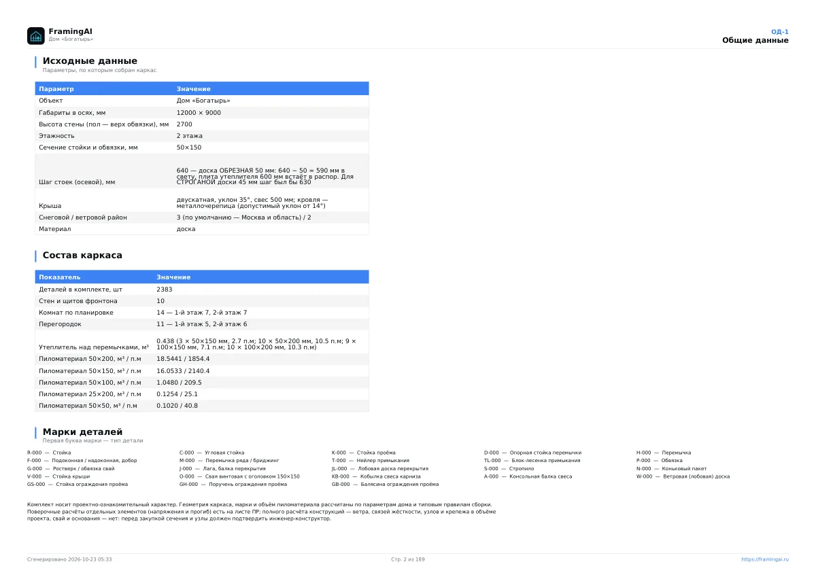
Task: Select the value 2 этажа
Action: [x=190, y=136]
